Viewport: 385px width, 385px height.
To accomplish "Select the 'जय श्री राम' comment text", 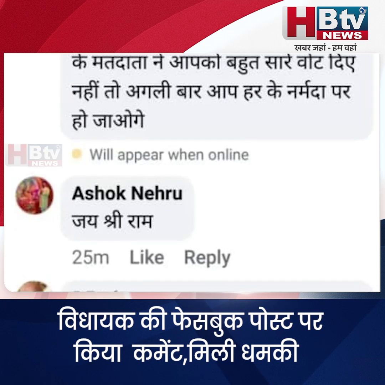I will [x=112, y=221].
